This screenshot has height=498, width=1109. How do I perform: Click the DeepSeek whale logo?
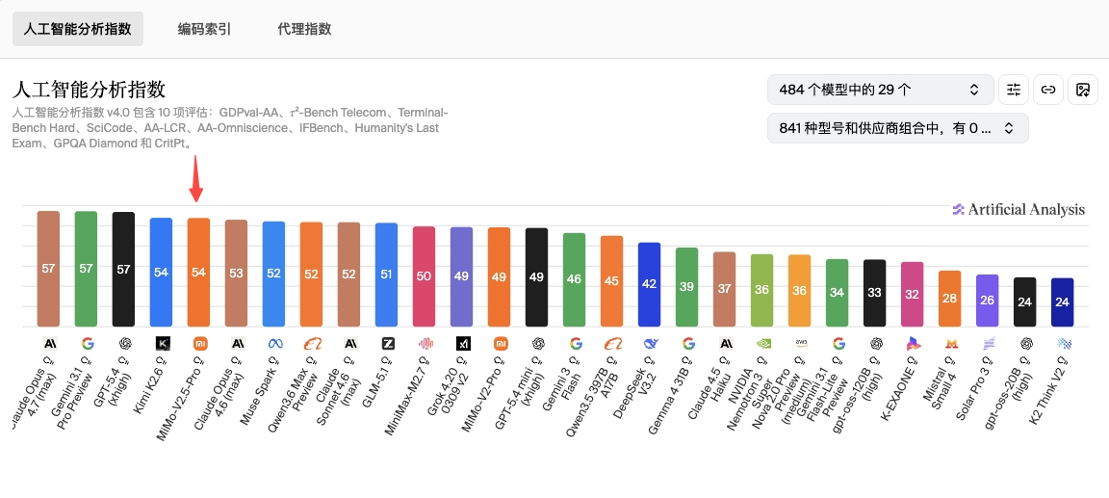(650, 343)
